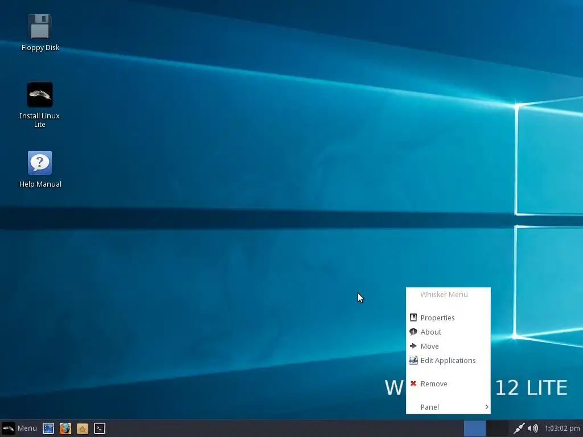Screen dimensions: 583x437
Task: Choose About from the context menu
Action: (448, 332)
